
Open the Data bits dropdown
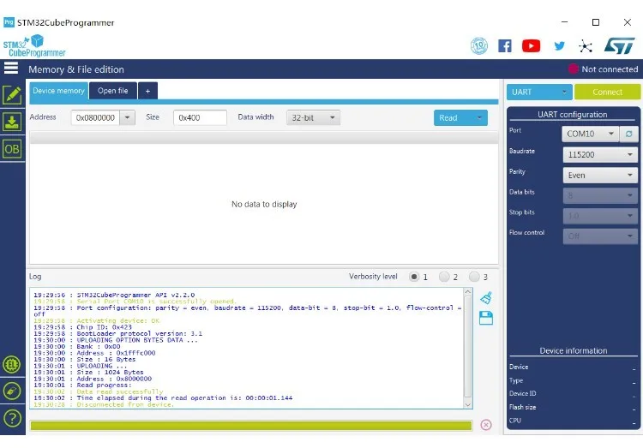point(600,195)
